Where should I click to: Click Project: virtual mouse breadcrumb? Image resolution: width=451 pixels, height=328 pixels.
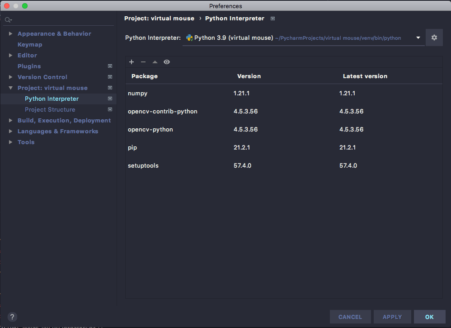159,19
